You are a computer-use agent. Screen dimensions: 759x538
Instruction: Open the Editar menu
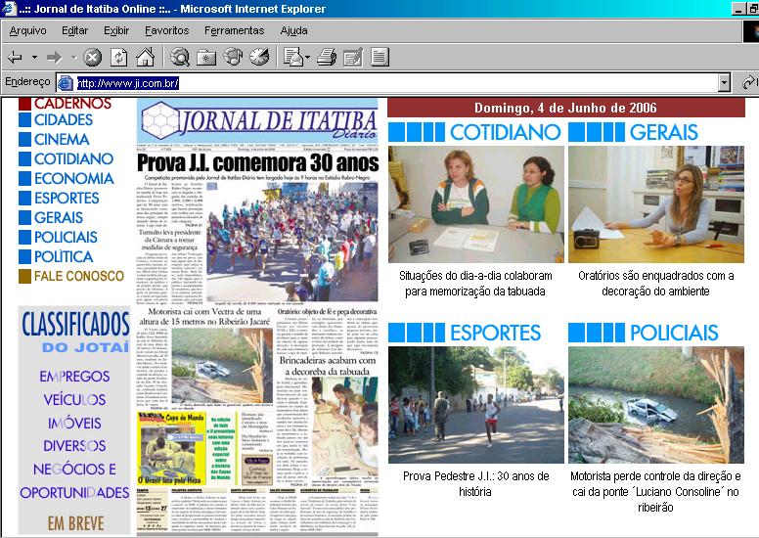tap(75, 31)
